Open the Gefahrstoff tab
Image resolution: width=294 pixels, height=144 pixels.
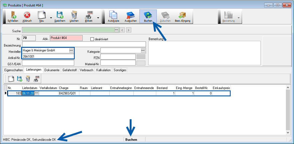click(x=69, y=70)
